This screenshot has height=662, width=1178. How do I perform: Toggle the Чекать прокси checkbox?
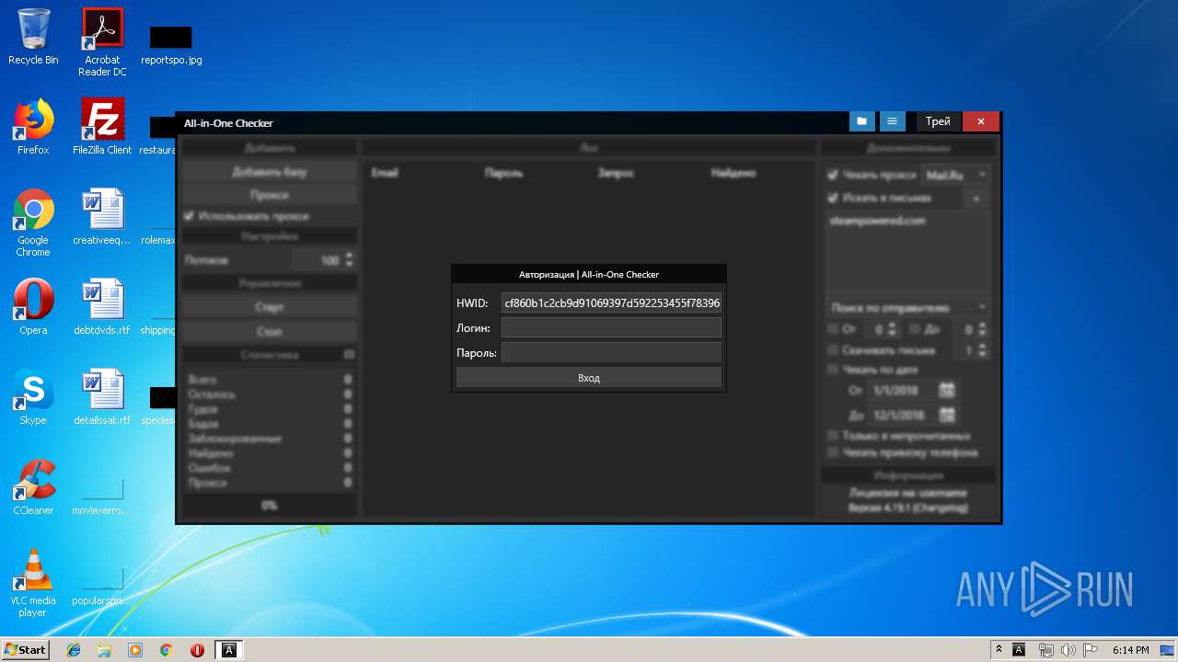coord(833,175)
